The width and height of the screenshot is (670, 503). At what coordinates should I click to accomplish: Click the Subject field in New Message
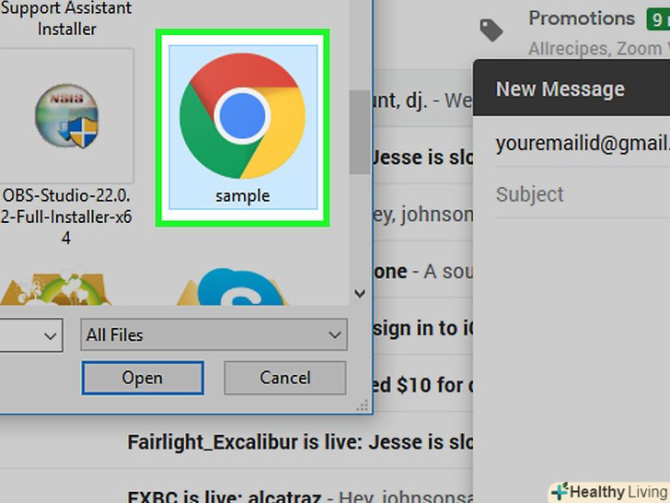583,194
